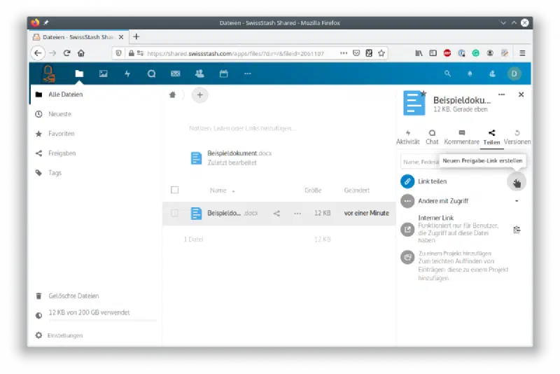Switch to the Versionen tab
The width and height of the screenshot is (560, 374).
pos(517,137)
